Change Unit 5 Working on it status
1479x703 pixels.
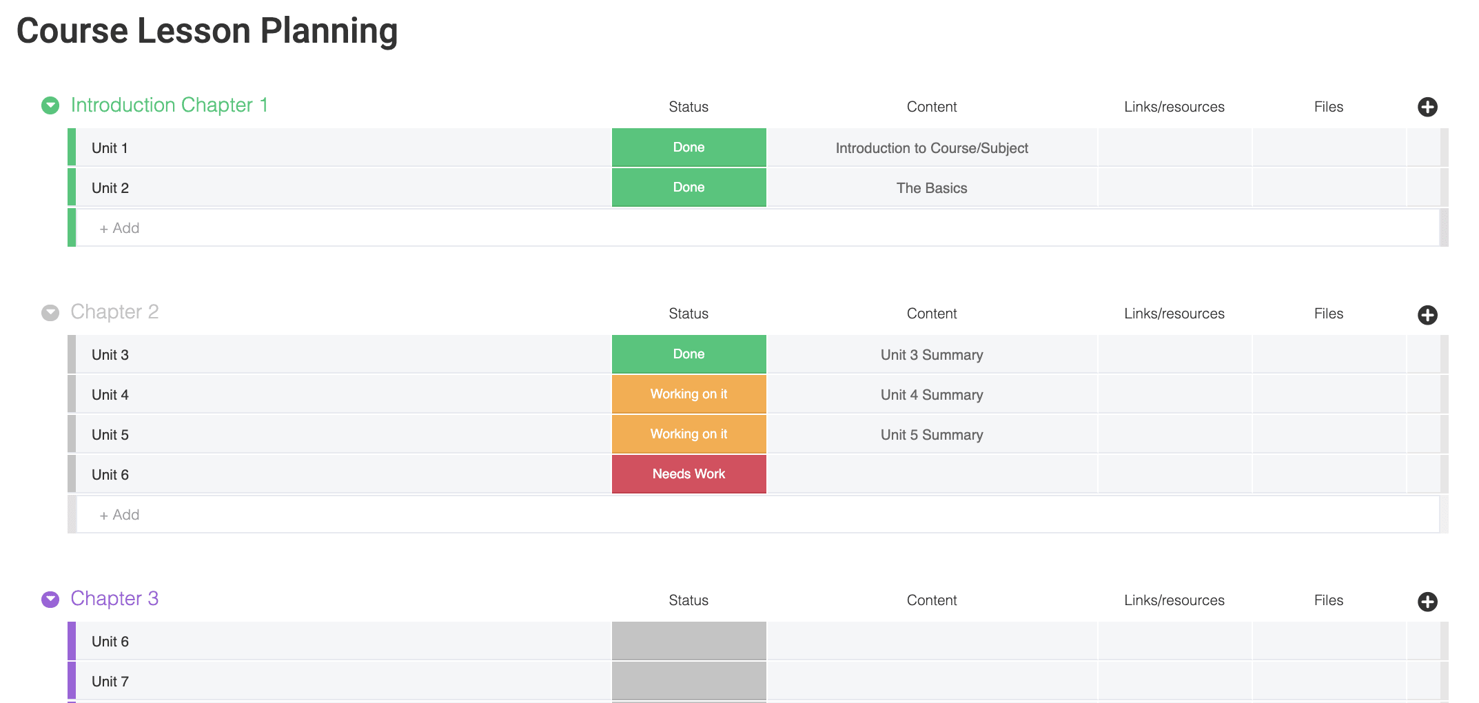pos(689,434)
